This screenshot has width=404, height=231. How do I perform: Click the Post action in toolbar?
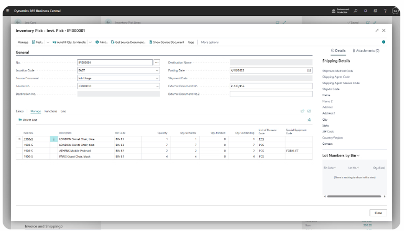pos(37,43)
